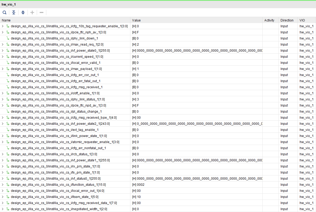Click the long hex value of vf_status0_1
Image resolution: width=316 pixels, height=212 pixels.
click(197, 179)
